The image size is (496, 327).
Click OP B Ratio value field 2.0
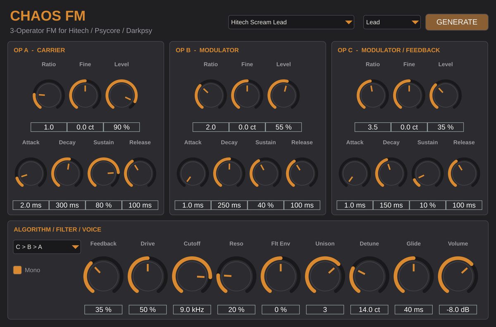pos(211,127)
